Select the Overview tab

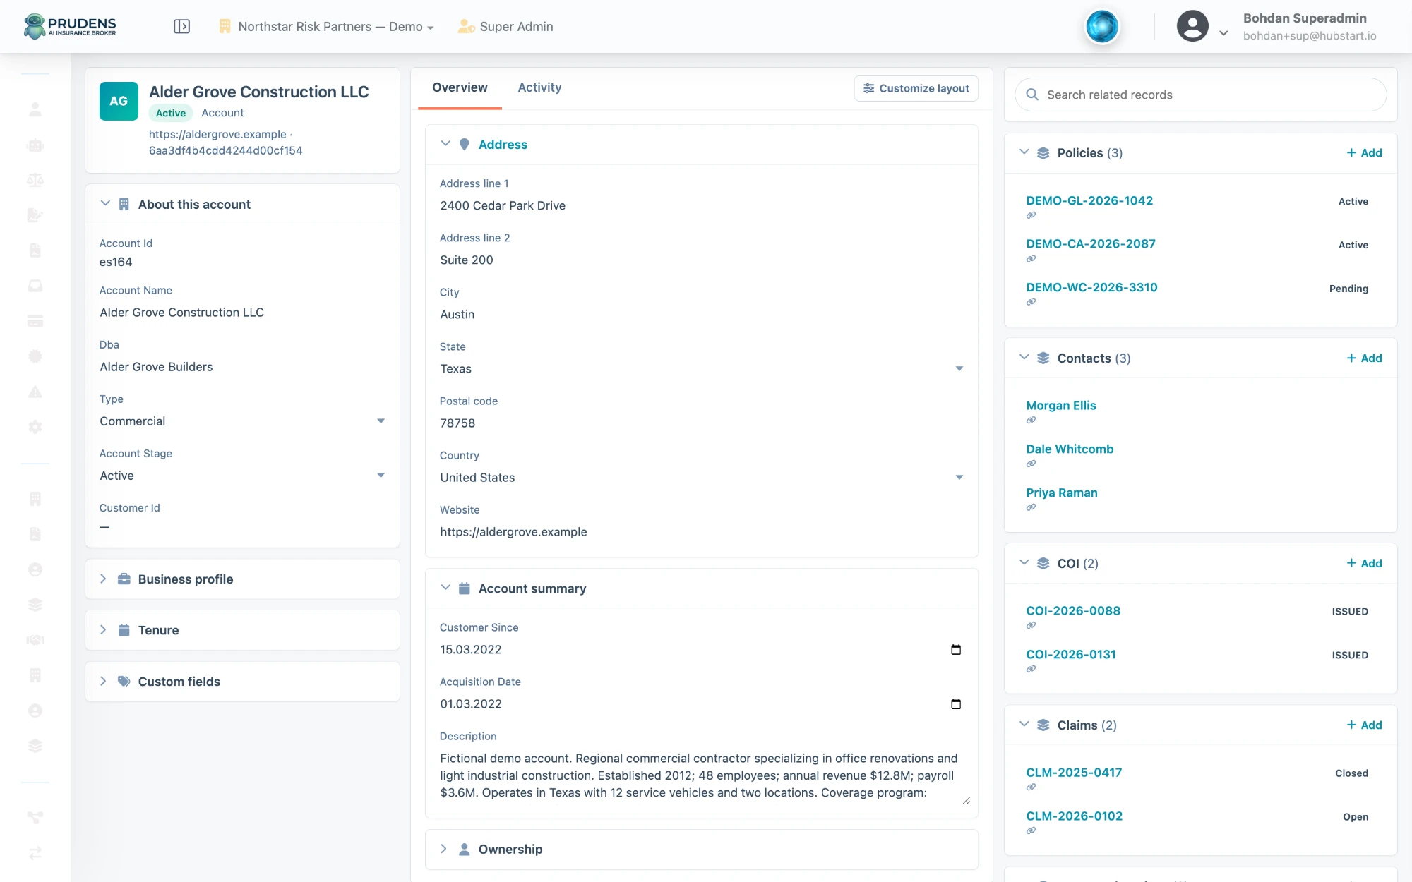[460, 87]
